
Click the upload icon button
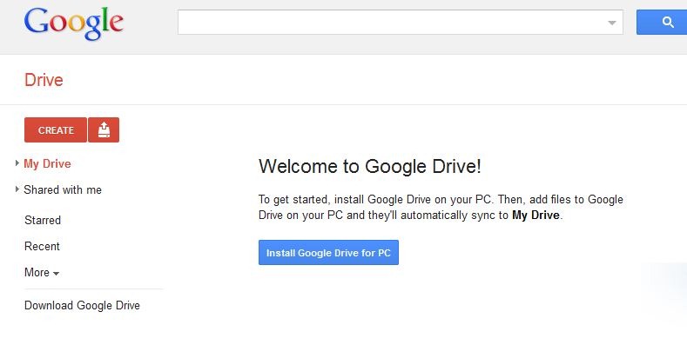(x=104, y=129)
